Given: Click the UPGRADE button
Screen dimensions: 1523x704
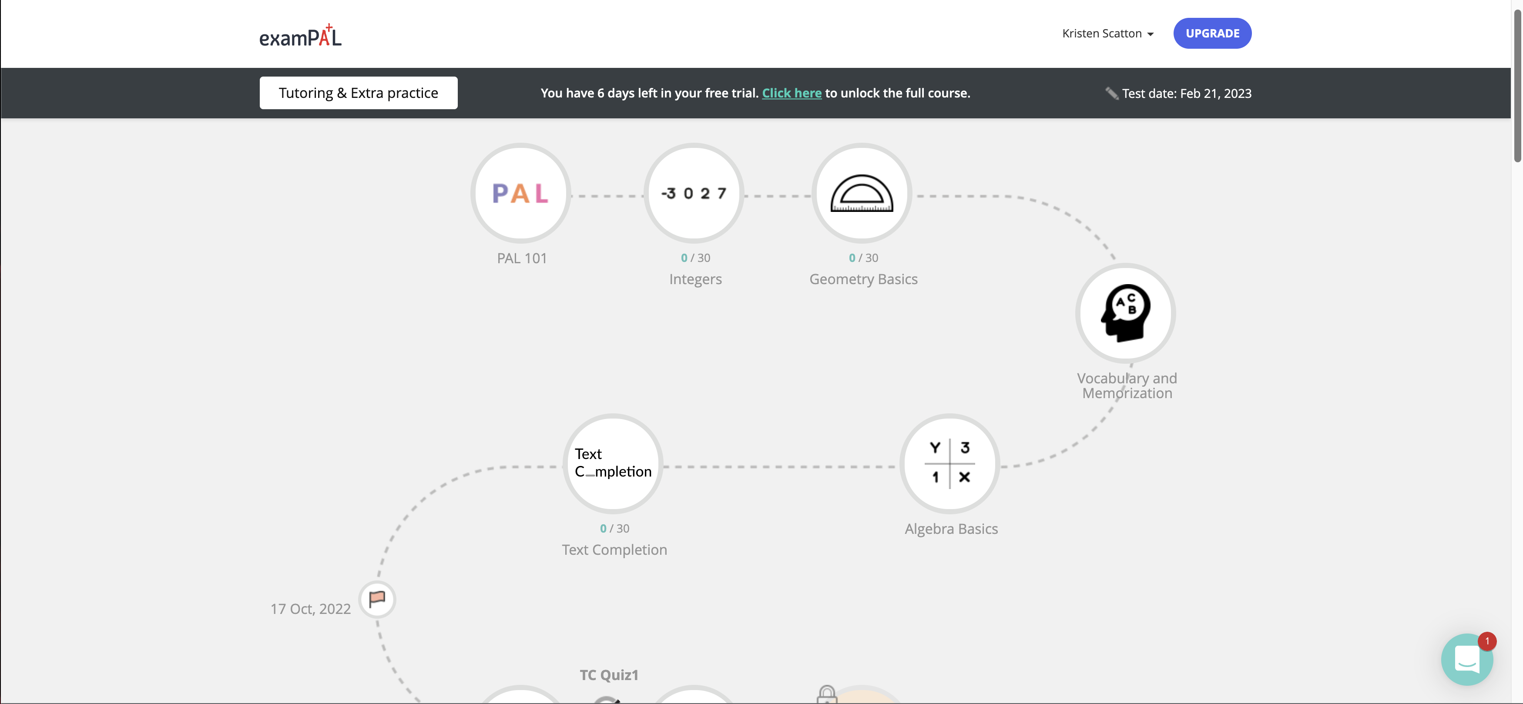Looking at the screenshot, I should tap(1212, 34).
